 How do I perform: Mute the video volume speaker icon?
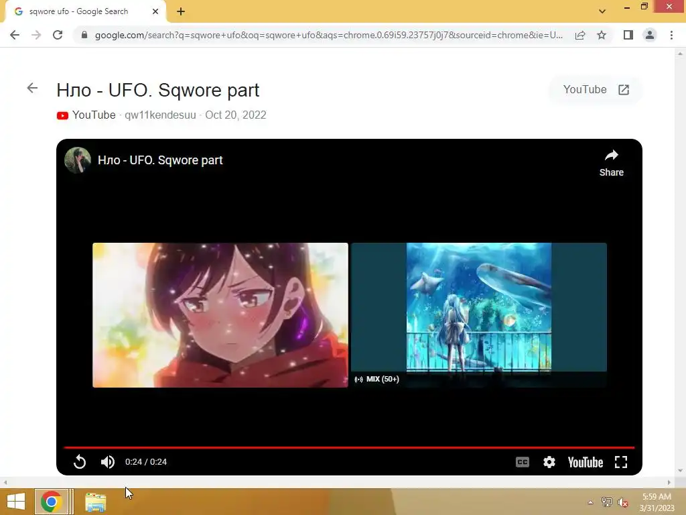coord(108,461)
